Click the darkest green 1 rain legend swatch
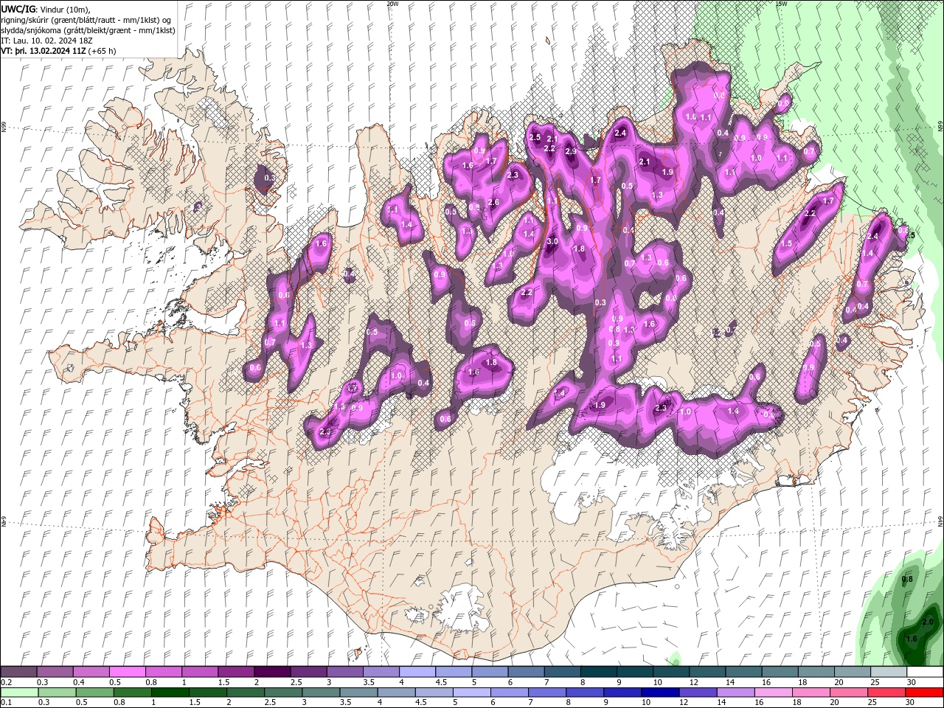The width and height of the screenshot is (944, 708). 169,692
